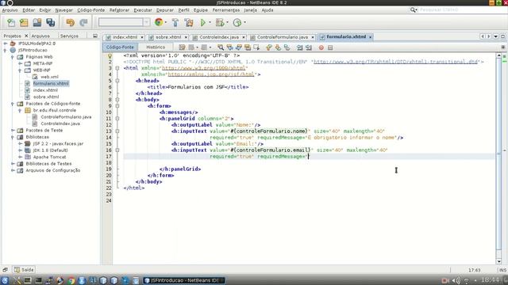Screen dimensions: 508x285
Task: Select ControleIndex.java in project tree
Action: click(60, 123)
